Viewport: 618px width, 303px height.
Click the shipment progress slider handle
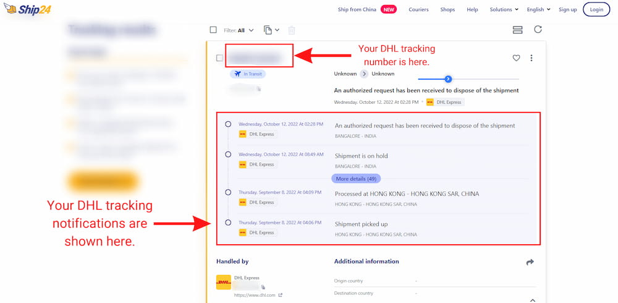[448, 79]
